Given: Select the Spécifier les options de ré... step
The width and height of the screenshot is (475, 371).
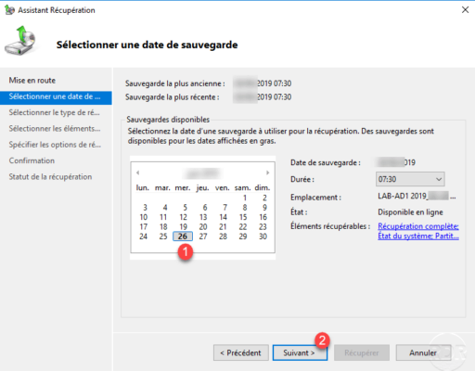Looking at the screenshot, I should pyautogui.click(x=55, y=145).
